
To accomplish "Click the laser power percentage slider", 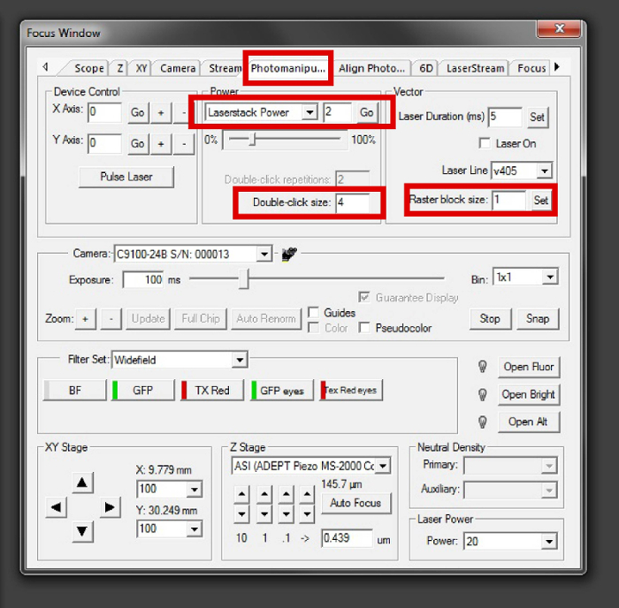I will [x=253, y=140].
